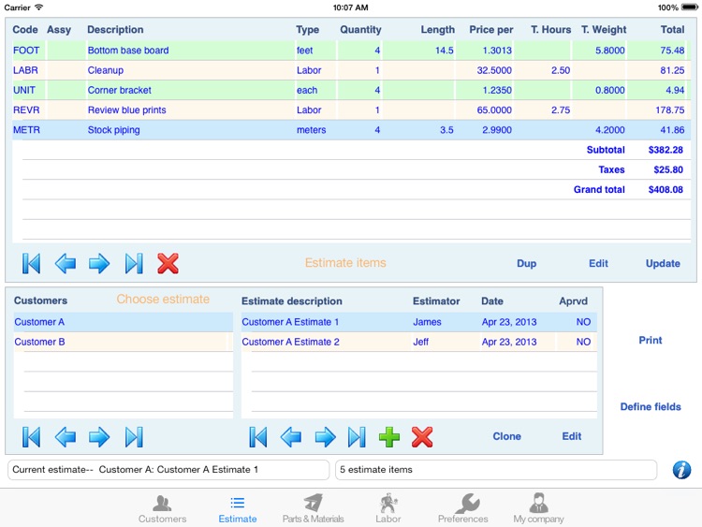Jump to first estimate item
This screenshot has height=527, width=702.
click(x=31, y=264)
